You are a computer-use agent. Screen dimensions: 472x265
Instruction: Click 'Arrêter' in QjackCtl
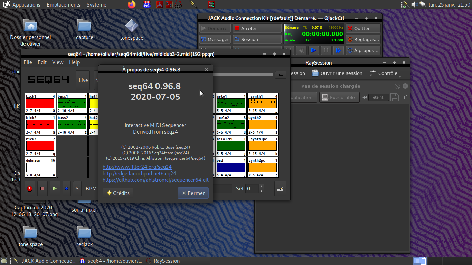(257, 28)
